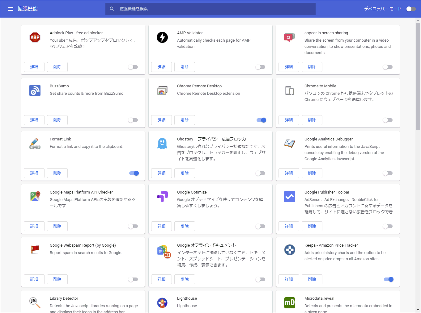Click 削除 for BuzzSumo
Viewport: 421px width, 313px height.
pos(57,120)
